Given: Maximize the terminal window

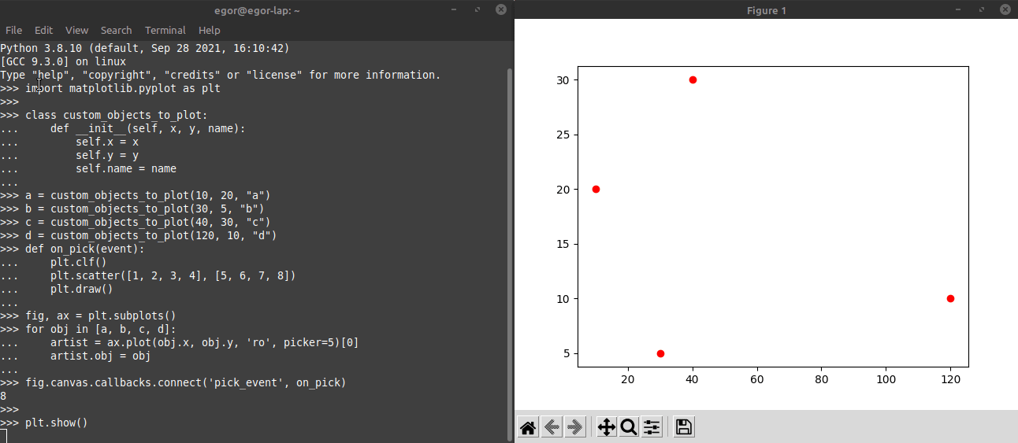Looking at the screenshot, I should pos(477,10).
